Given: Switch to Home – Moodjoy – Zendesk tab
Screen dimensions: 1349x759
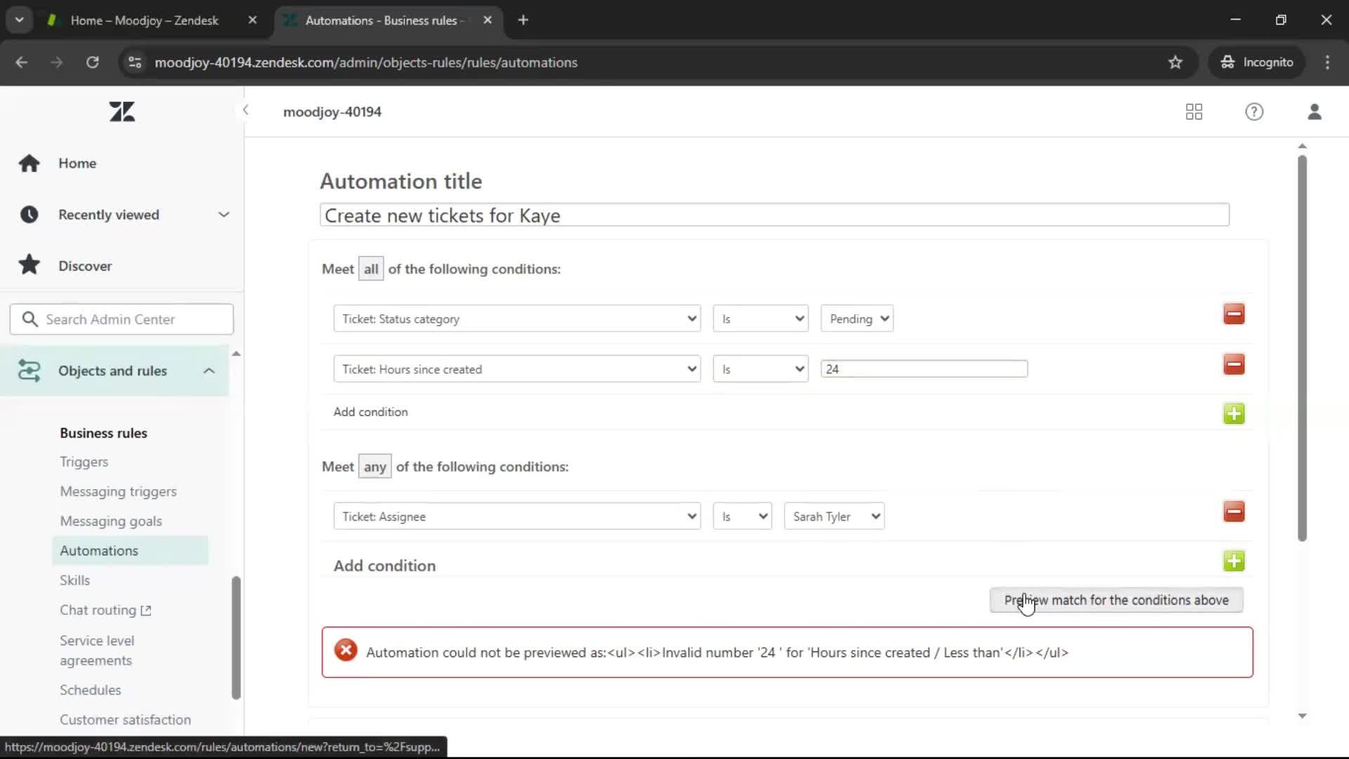Looking at the screenshot, I should (145, 20).
